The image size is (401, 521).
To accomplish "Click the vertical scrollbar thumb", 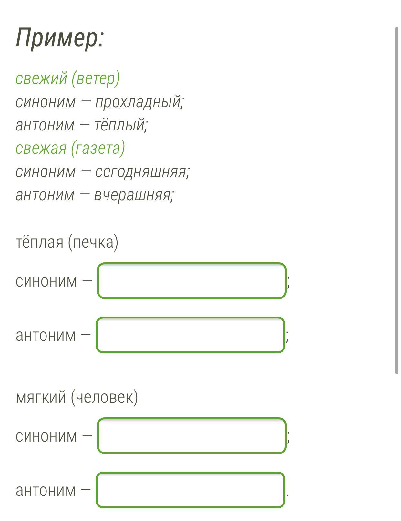I will (396, 200).
